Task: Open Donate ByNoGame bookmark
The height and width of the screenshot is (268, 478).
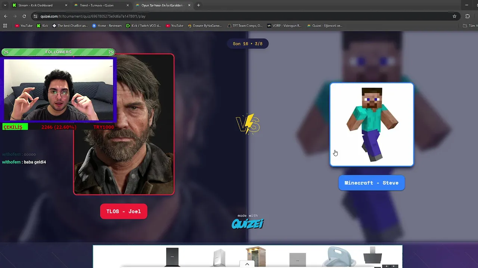Action: 205,26
